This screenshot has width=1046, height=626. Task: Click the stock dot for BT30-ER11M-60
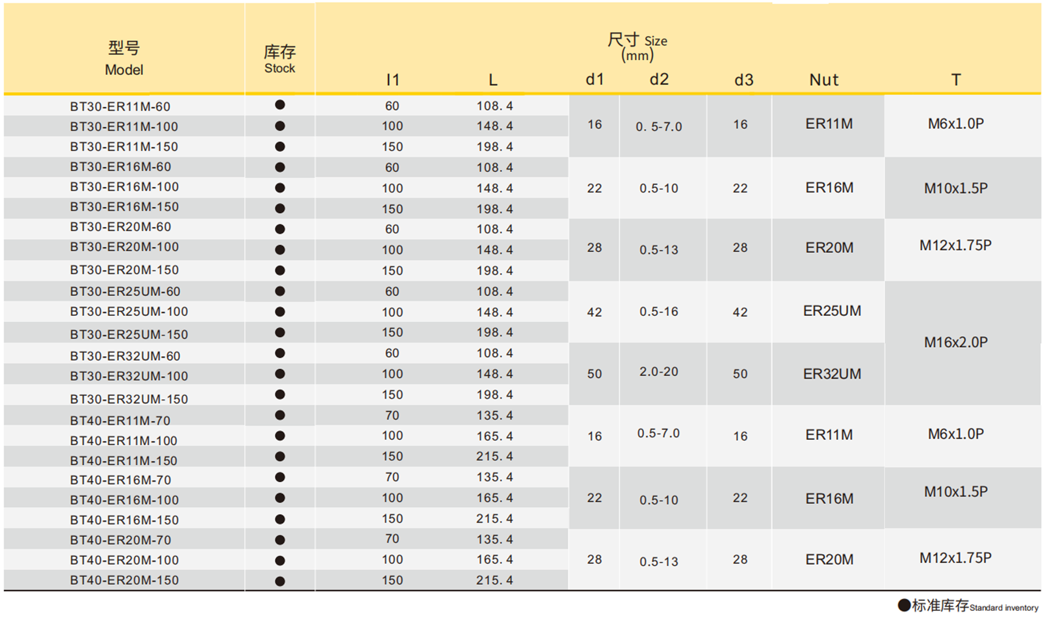pyautogui.click(x=280, y=105)
